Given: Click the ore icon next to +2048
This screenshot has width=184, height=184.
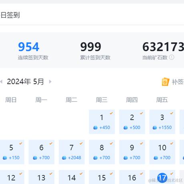Looking at the screenshot, I should point(64,158).
